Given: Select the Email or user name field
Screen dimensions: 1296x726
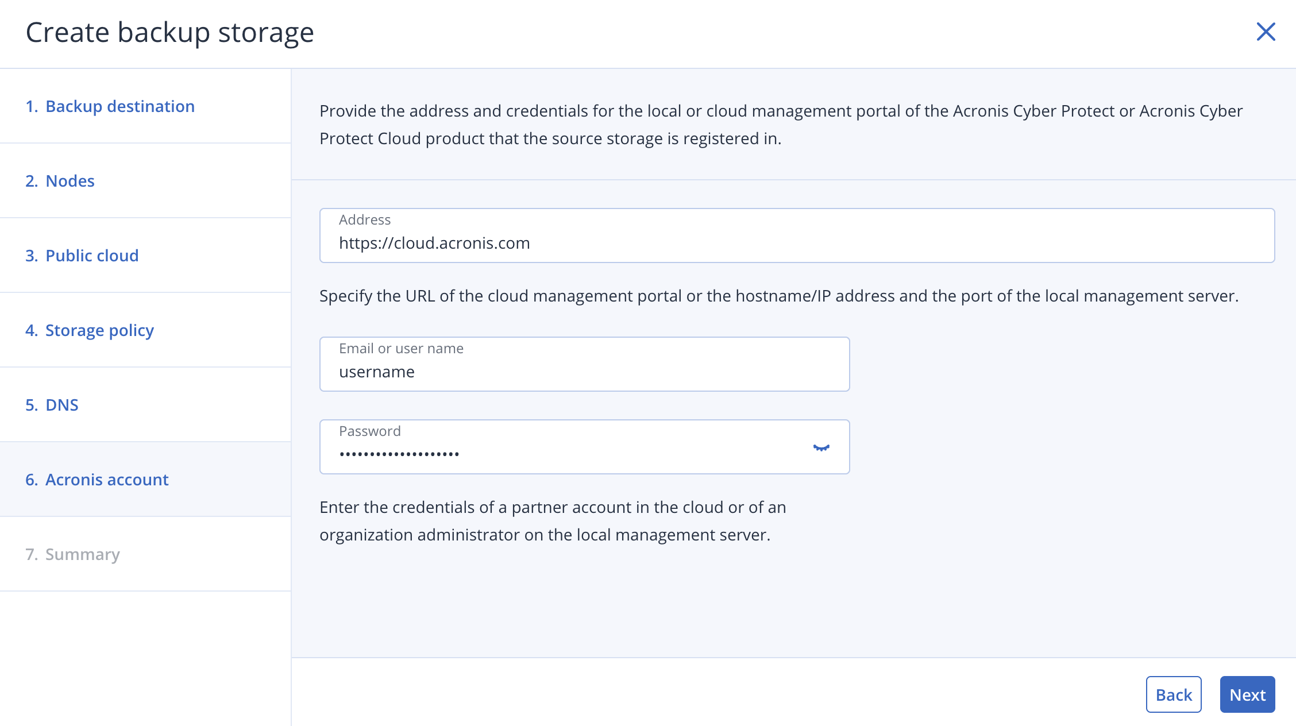Looking at the screenshot, I should click(x=584, y=364).
